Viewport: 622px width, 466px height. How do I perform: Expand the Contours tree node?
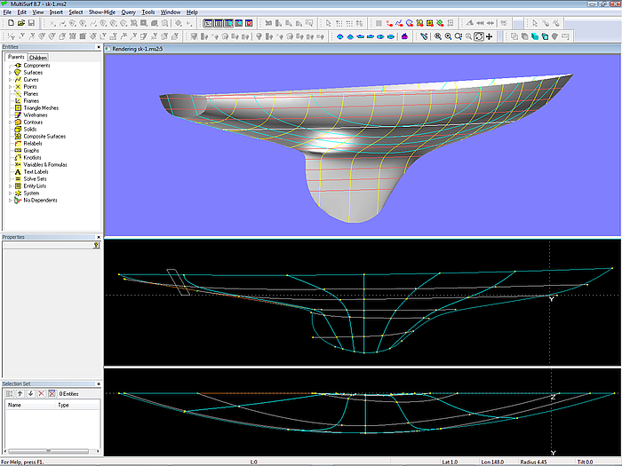pyautogui.click(x=10, y=122)
